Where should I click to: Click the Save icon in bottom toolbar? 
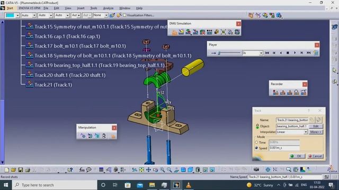point(21,170)
